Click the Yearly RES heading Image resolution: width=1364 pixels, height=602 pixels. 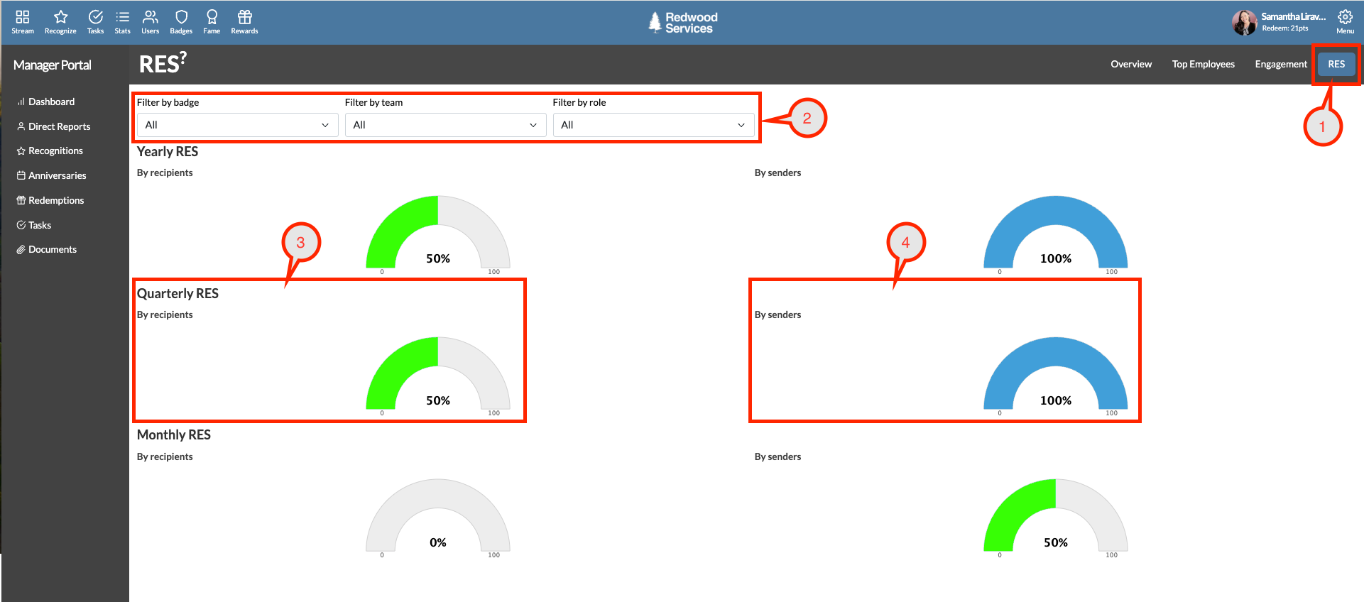coord(168,151)
